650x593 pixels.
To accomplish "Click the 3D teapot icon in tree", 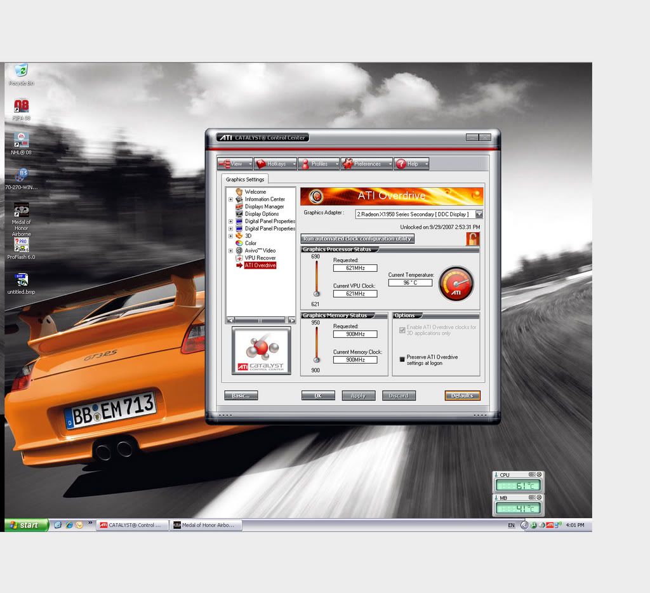I will point(239,236).
